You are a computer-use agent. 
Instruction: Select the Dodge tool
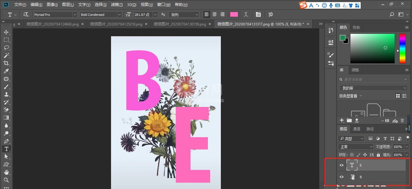pyautogui.click(x=6, y=133)
